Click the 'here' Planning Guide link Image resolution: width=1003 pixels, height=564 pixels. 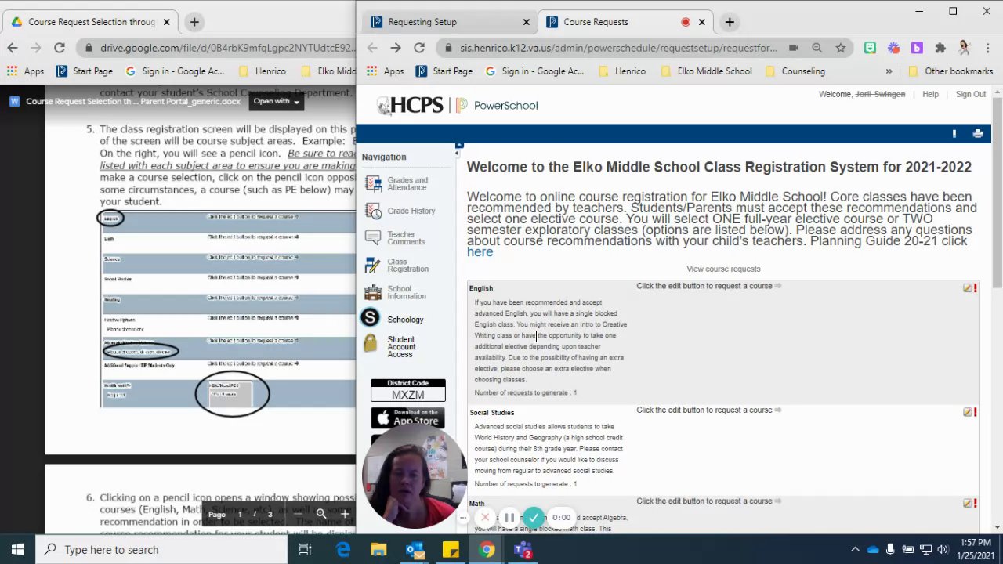(x=480, y=252)
